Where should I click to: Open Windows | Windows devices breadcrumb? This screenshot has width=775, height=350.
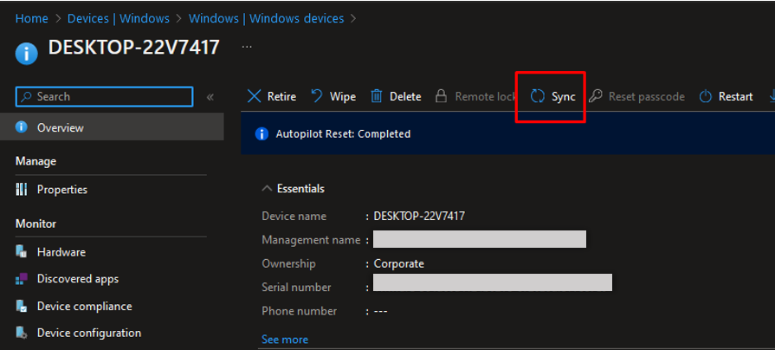(x=267, y=19)
